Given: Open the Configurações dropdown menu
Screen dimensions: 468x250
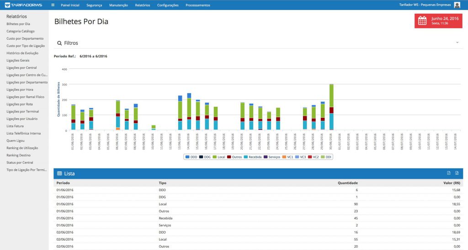Looking at the screenshot, I should (x=168, y=5).
